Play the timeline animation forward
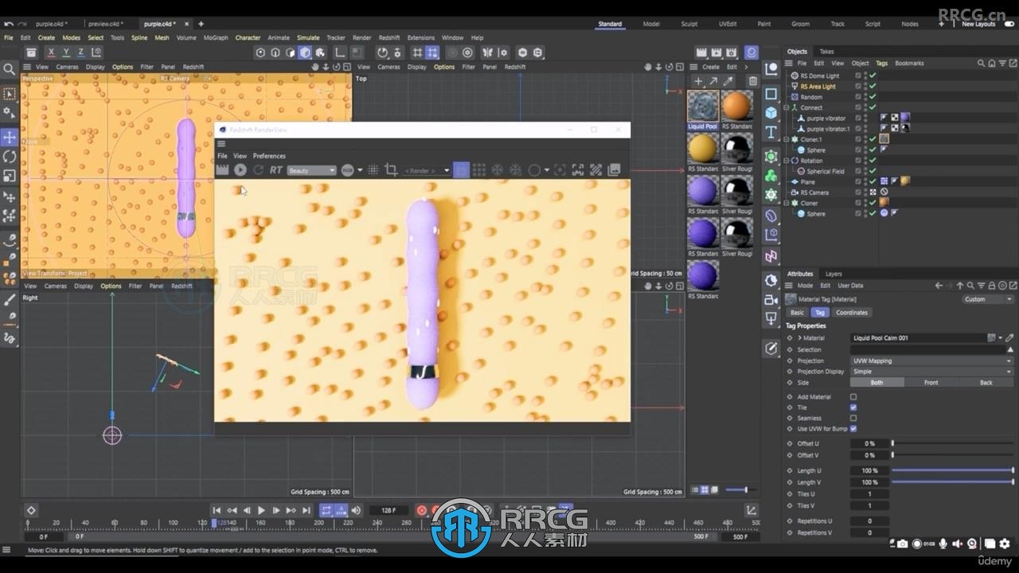1019x573 pixels. (x=260, y=510)
